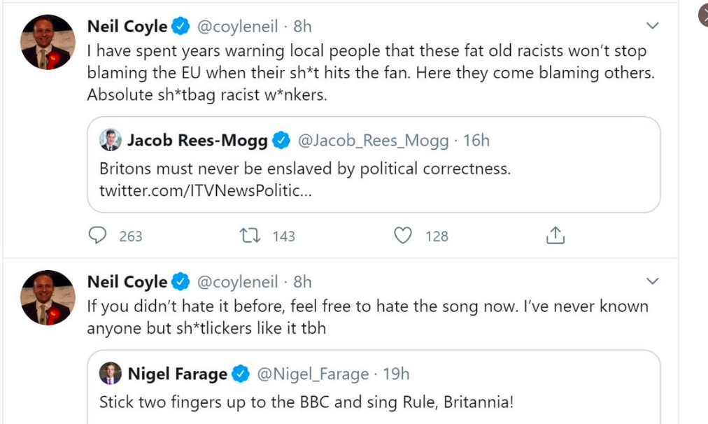Click Jacob Rees-Mogg's small profile picture
The height and width of the screenshot is (424, 708).
pyautogui.click(x=110, y=141)
